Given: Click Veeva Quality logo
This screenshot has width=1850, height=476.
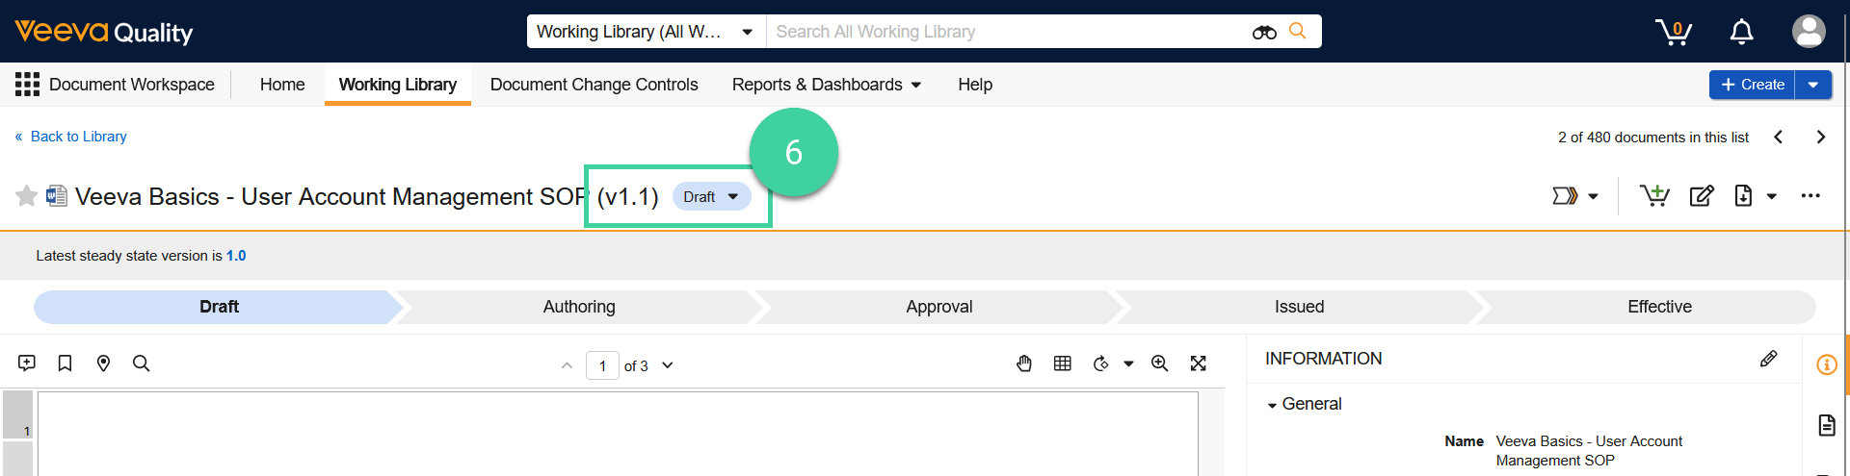Looking at the screenshot, I should tap(104, 32).
